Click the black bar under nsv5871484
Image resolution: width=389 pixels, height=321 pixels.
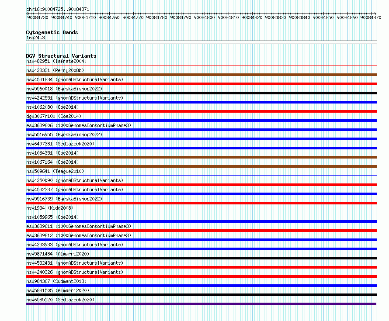(x=201, y=258)
